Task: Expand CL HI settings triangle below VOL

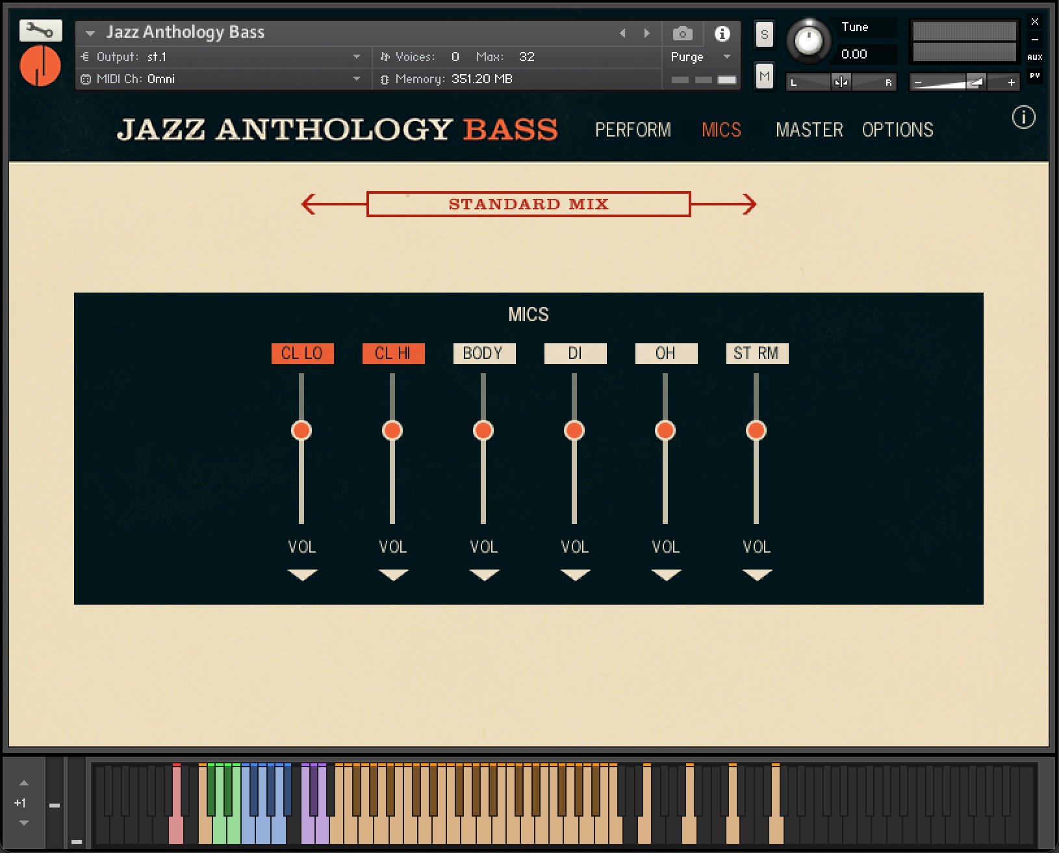Action: point(393,575)
